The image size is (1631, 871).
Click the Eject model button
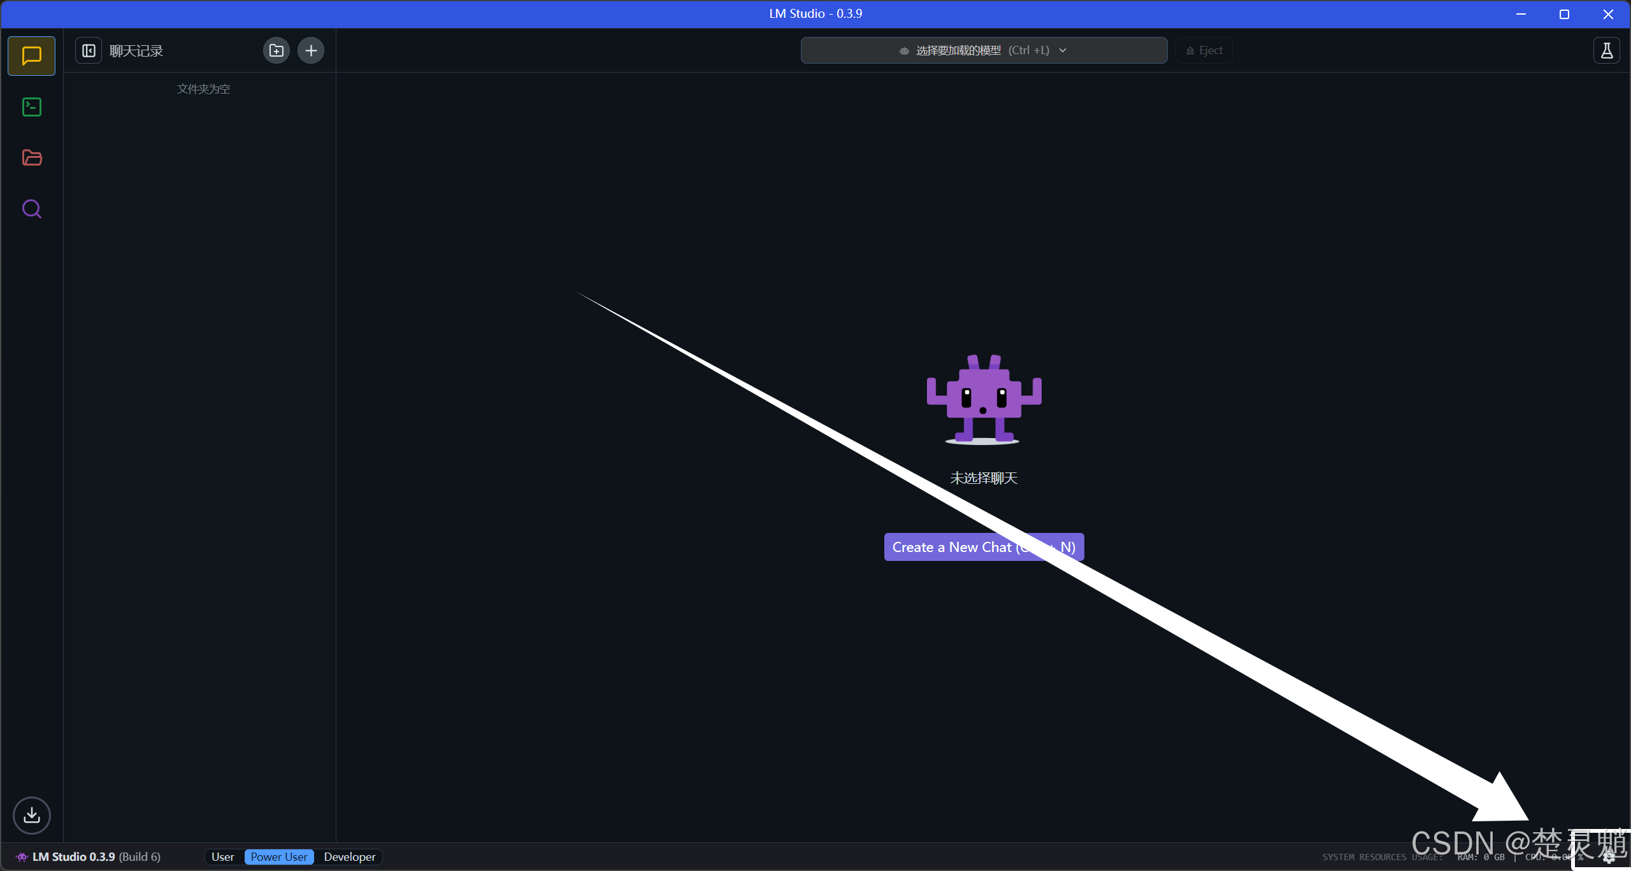(1203, 50)
